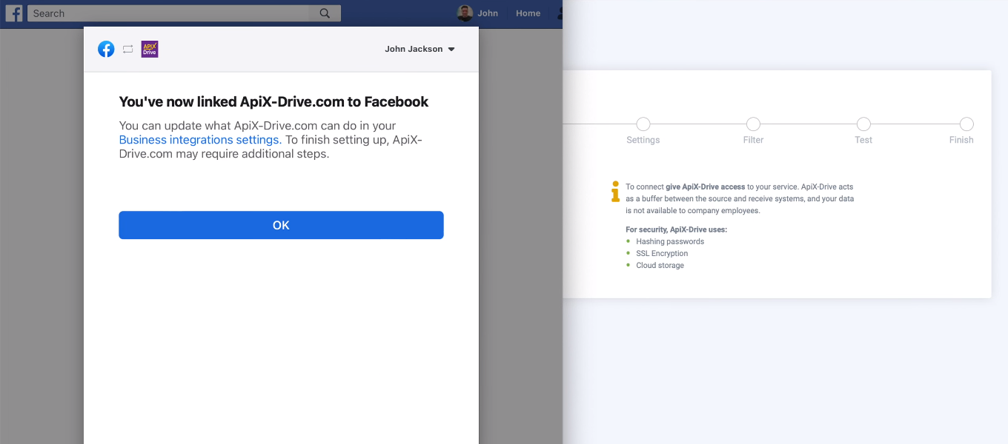Click the link-exchange arrows icon between logos
This screenshot has height=444, width=1008.
(x=127, y=49)
